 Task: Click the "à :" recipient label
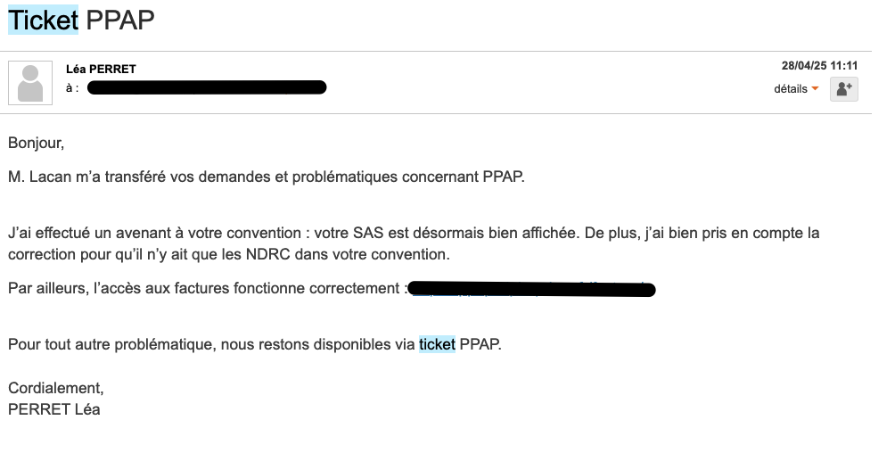[x=72, y=88]
